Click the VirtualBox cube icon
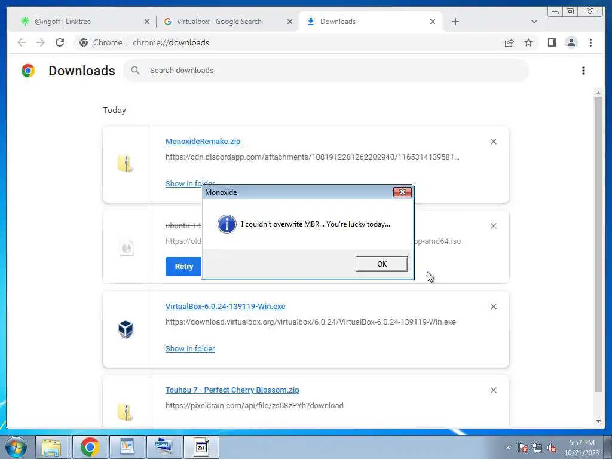This screenshot has height=459, width=612. point(126,329)
